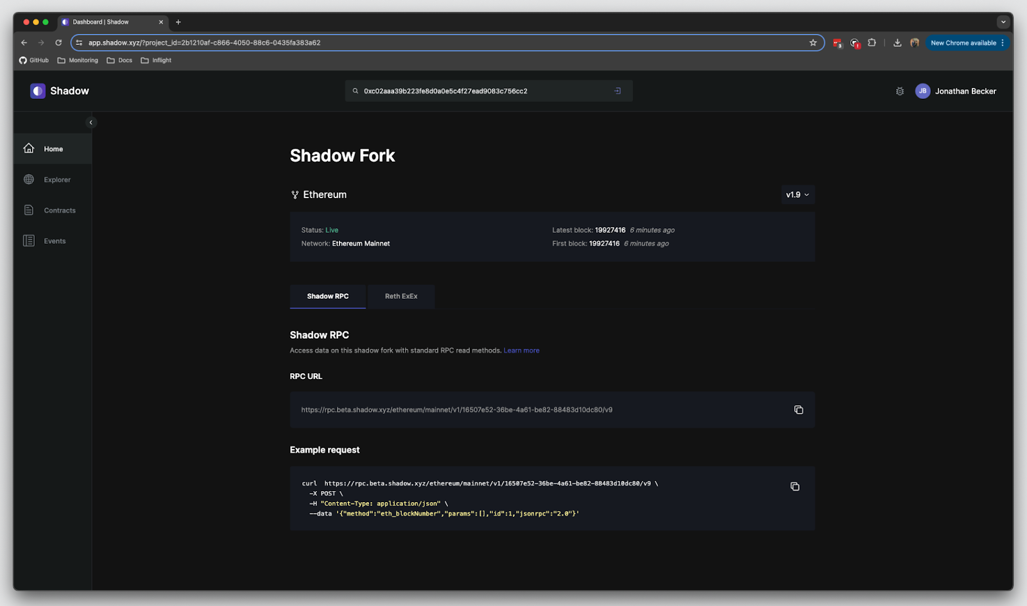Open the GitHub bookmark
This screenshot has width=1027, height=606.
pos(34,60)
